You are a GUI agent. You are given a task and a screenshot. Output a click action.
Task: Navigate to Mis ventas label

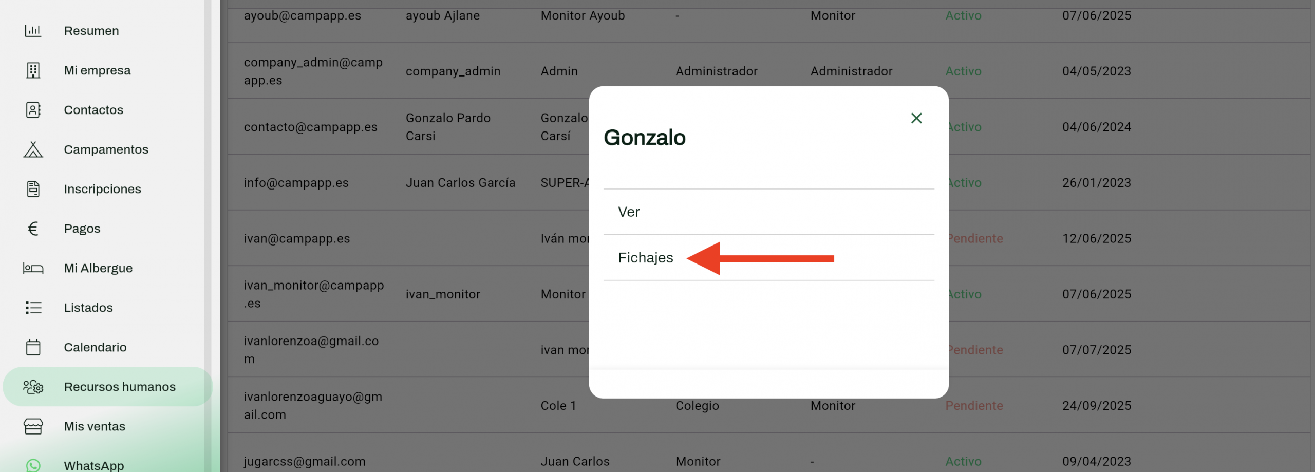tap(95, 426)
